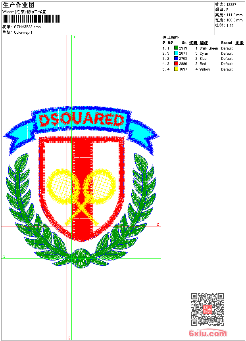Click the file name GZHA7522.emb
The width and height of the screenshot is (246, 341).
tap(27, 27)
